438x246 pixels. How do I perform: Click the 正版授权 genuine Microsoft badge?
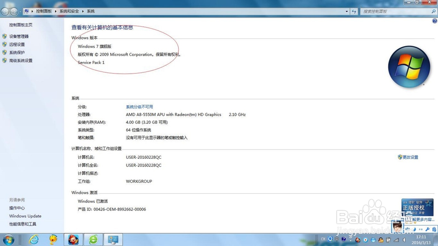coord(417,207)
